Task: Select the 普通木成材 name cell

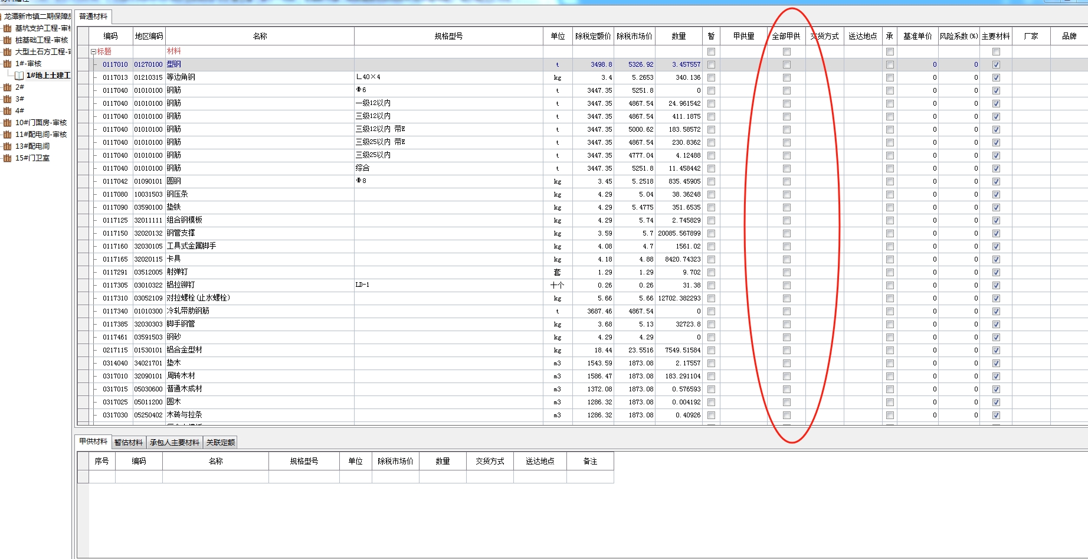Action: [x=260, y=390]
